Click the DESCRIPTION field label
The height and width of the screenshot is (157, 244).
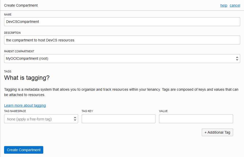(12, 33)
